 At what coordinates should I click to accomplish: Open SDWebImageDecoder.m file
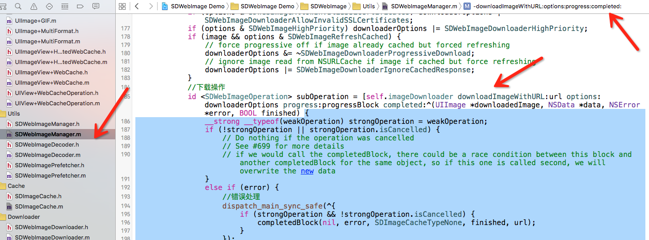pos(47,155)
